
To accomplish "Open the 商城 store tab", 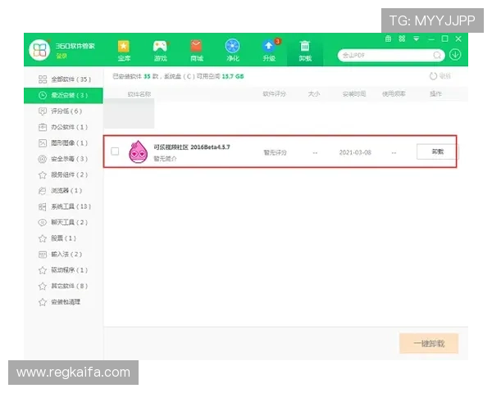I will click(197, 51).
